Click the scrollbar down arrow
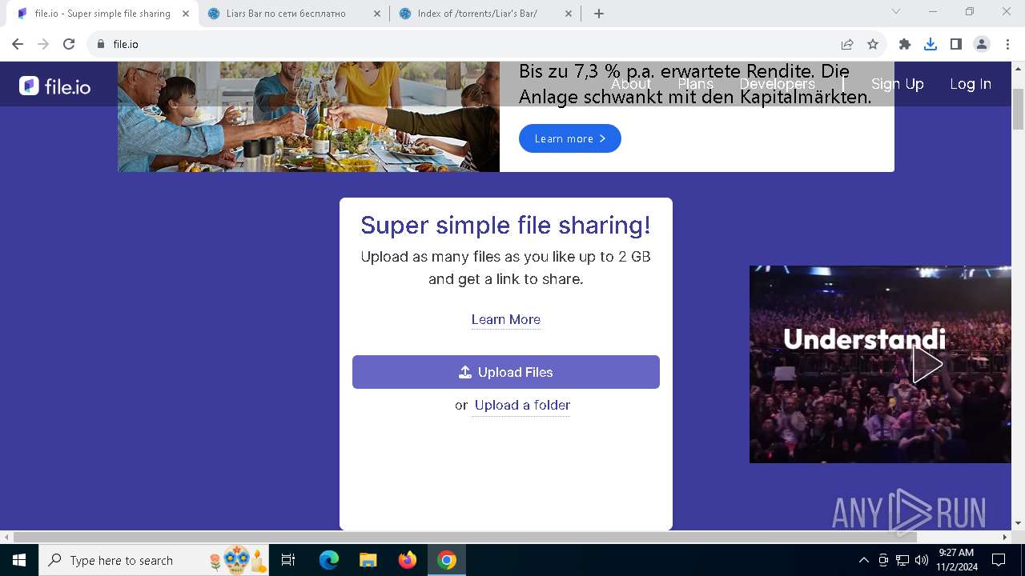Viewport: 1025px width, 576px height. coord(1019,523)
